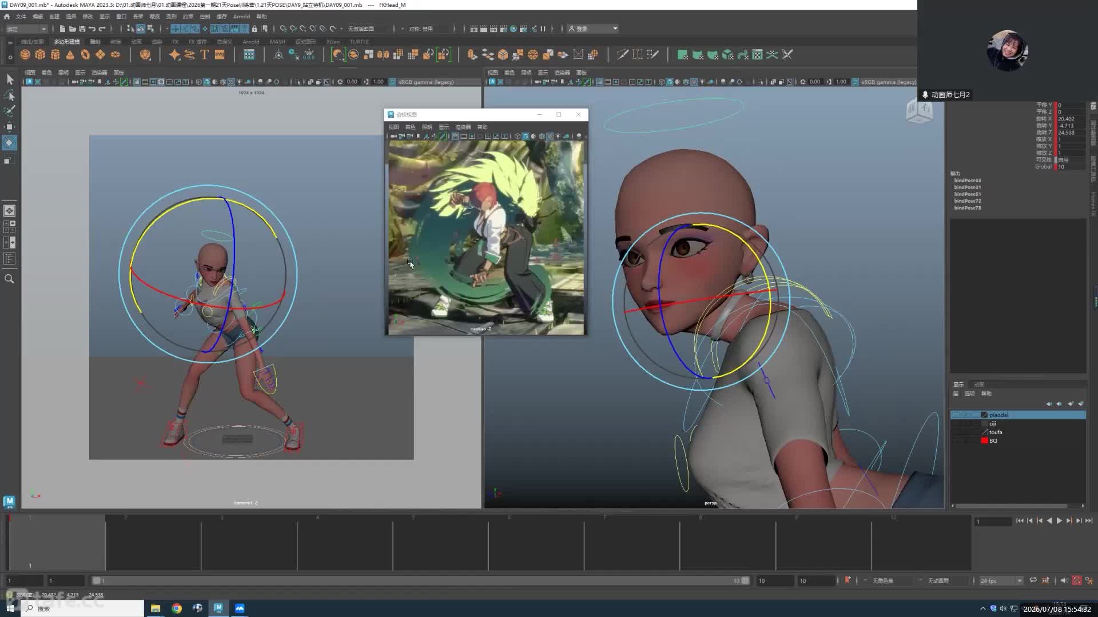
Task: Click the current frame input field
Action: pyautogui.click(x=993, y=521)
